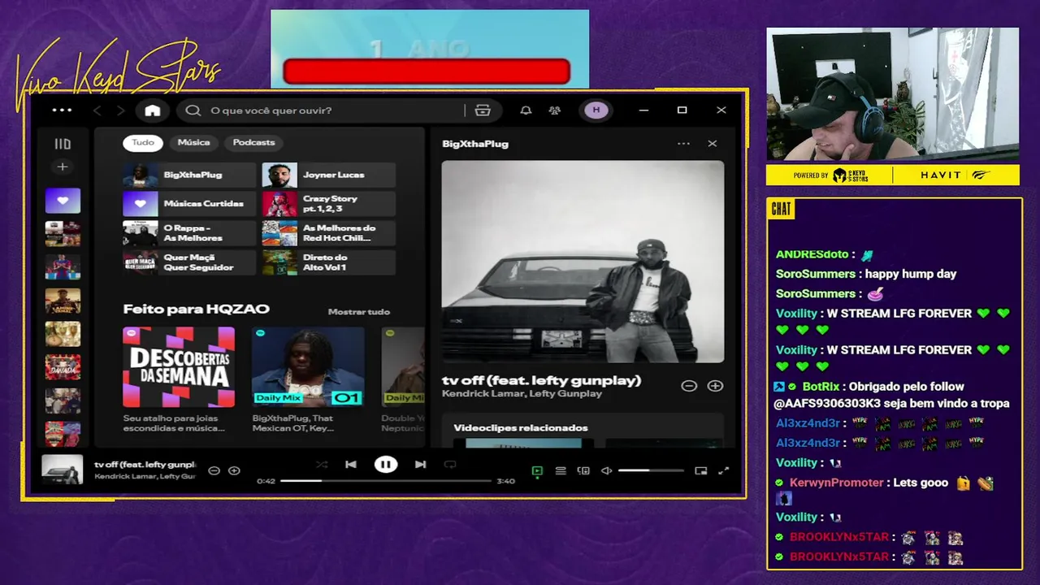
Task: Open the queue icon
Action: pos(561,470)
